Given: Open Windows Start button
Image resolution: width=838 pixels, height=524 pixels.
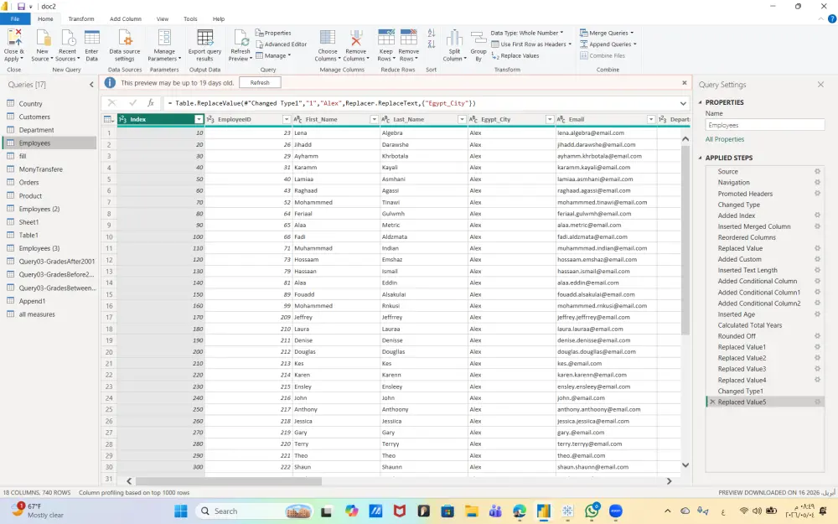Looking at the screenshot, I should pyautogui.click(x=181, y=511).
